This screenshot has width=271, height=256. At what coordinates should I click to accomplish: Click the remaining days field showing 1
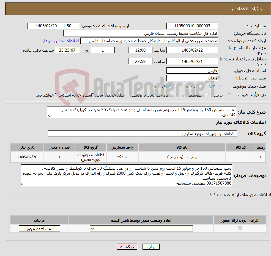point(103,50)
